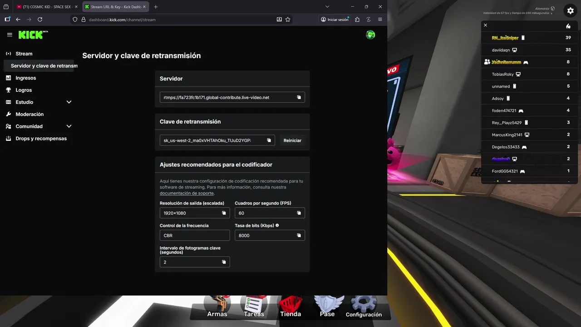Close the COSMIC KID tab
The height and width of the screenshot is (327, 581).
click(76, 7)
